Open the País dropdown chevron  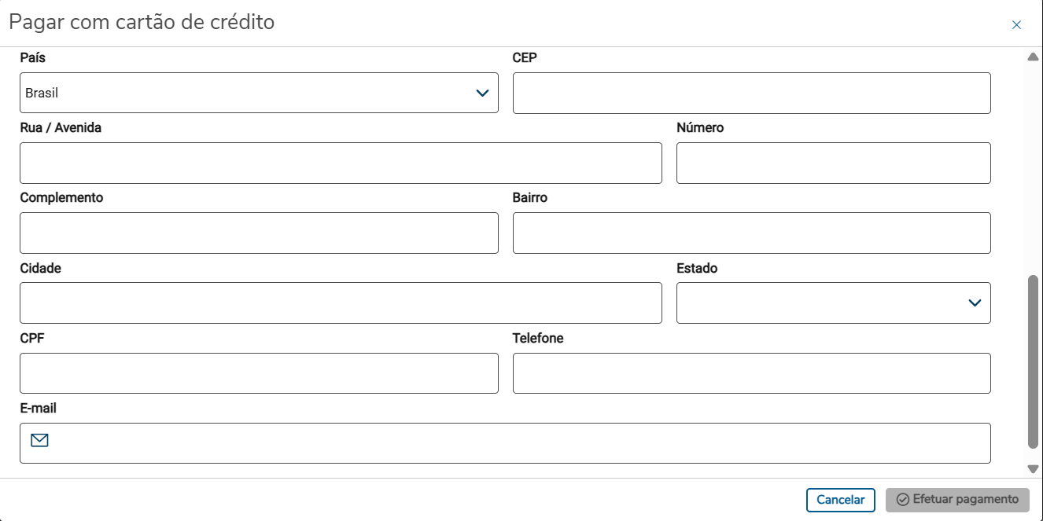pyautogui.click(x=482, y=93)
